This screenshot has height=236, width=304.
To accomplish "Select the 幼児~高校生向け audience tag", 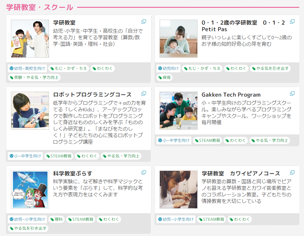I will point(27,68).
